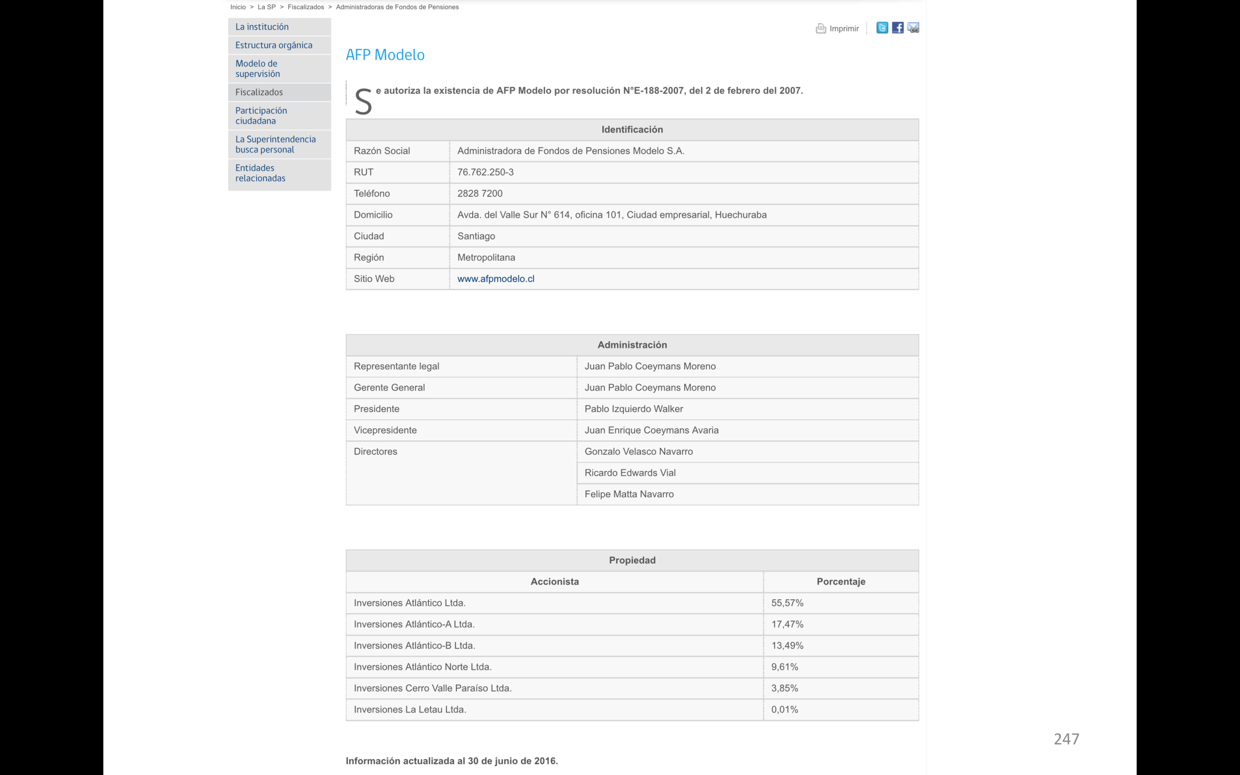Click the Imprimir print link

click(x=844, y=29)
